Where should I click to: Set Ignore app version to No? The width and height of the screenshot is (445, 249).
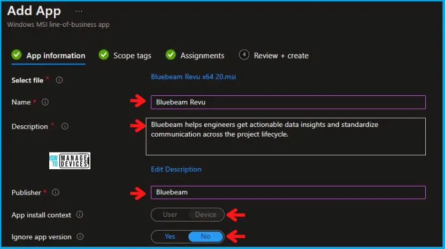[206, 237]
